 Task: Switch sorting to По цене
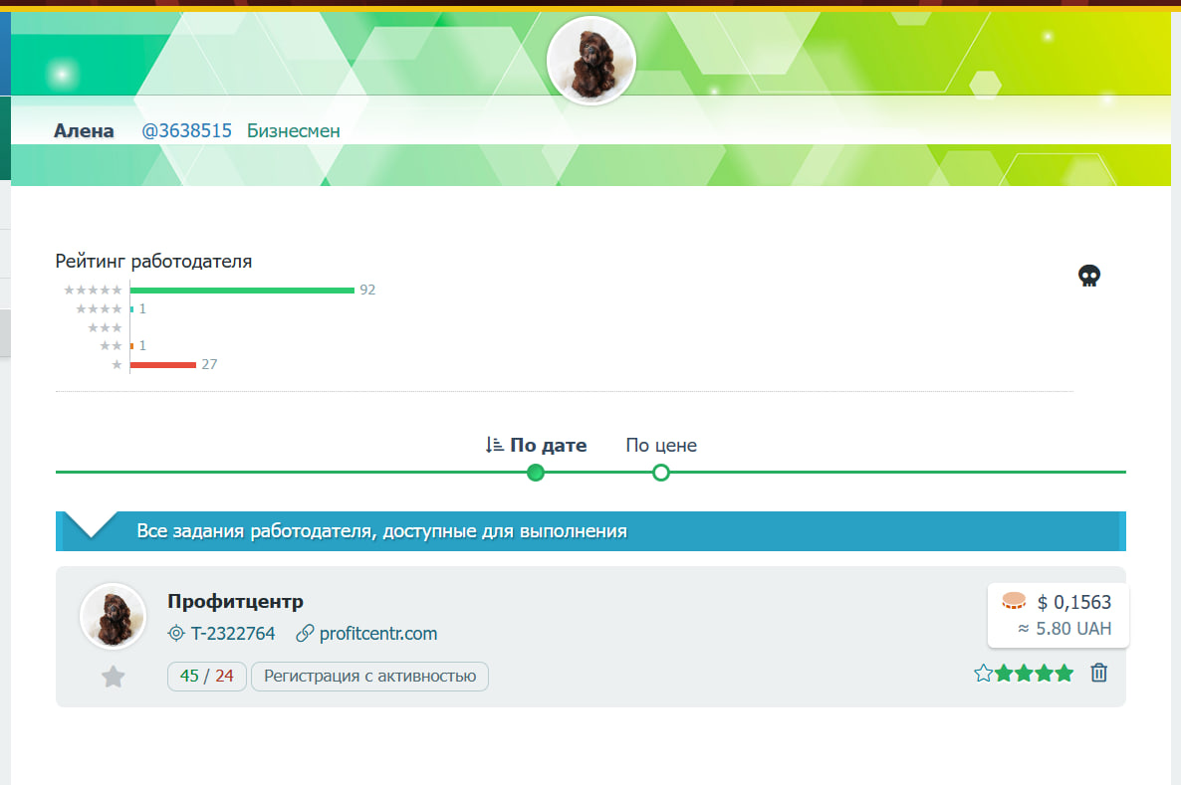(x=661, y=446)
